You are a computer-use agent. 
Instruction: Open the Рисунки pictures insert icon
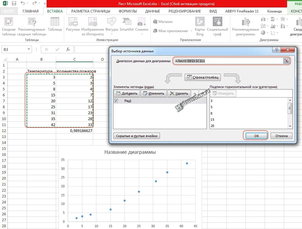(73, 21)
